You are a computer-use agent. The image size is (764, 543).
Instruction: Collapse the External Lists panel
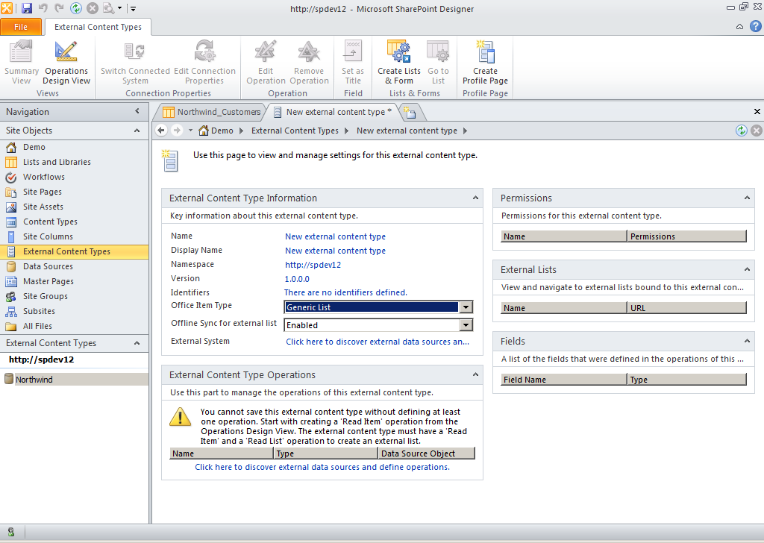747,269
